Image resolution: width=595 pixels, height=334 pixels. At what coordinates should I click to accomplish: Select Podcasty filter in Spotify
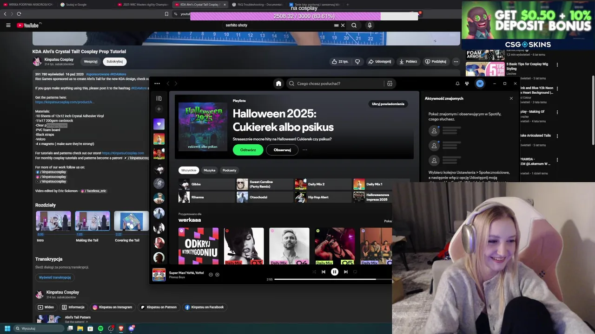229,170
